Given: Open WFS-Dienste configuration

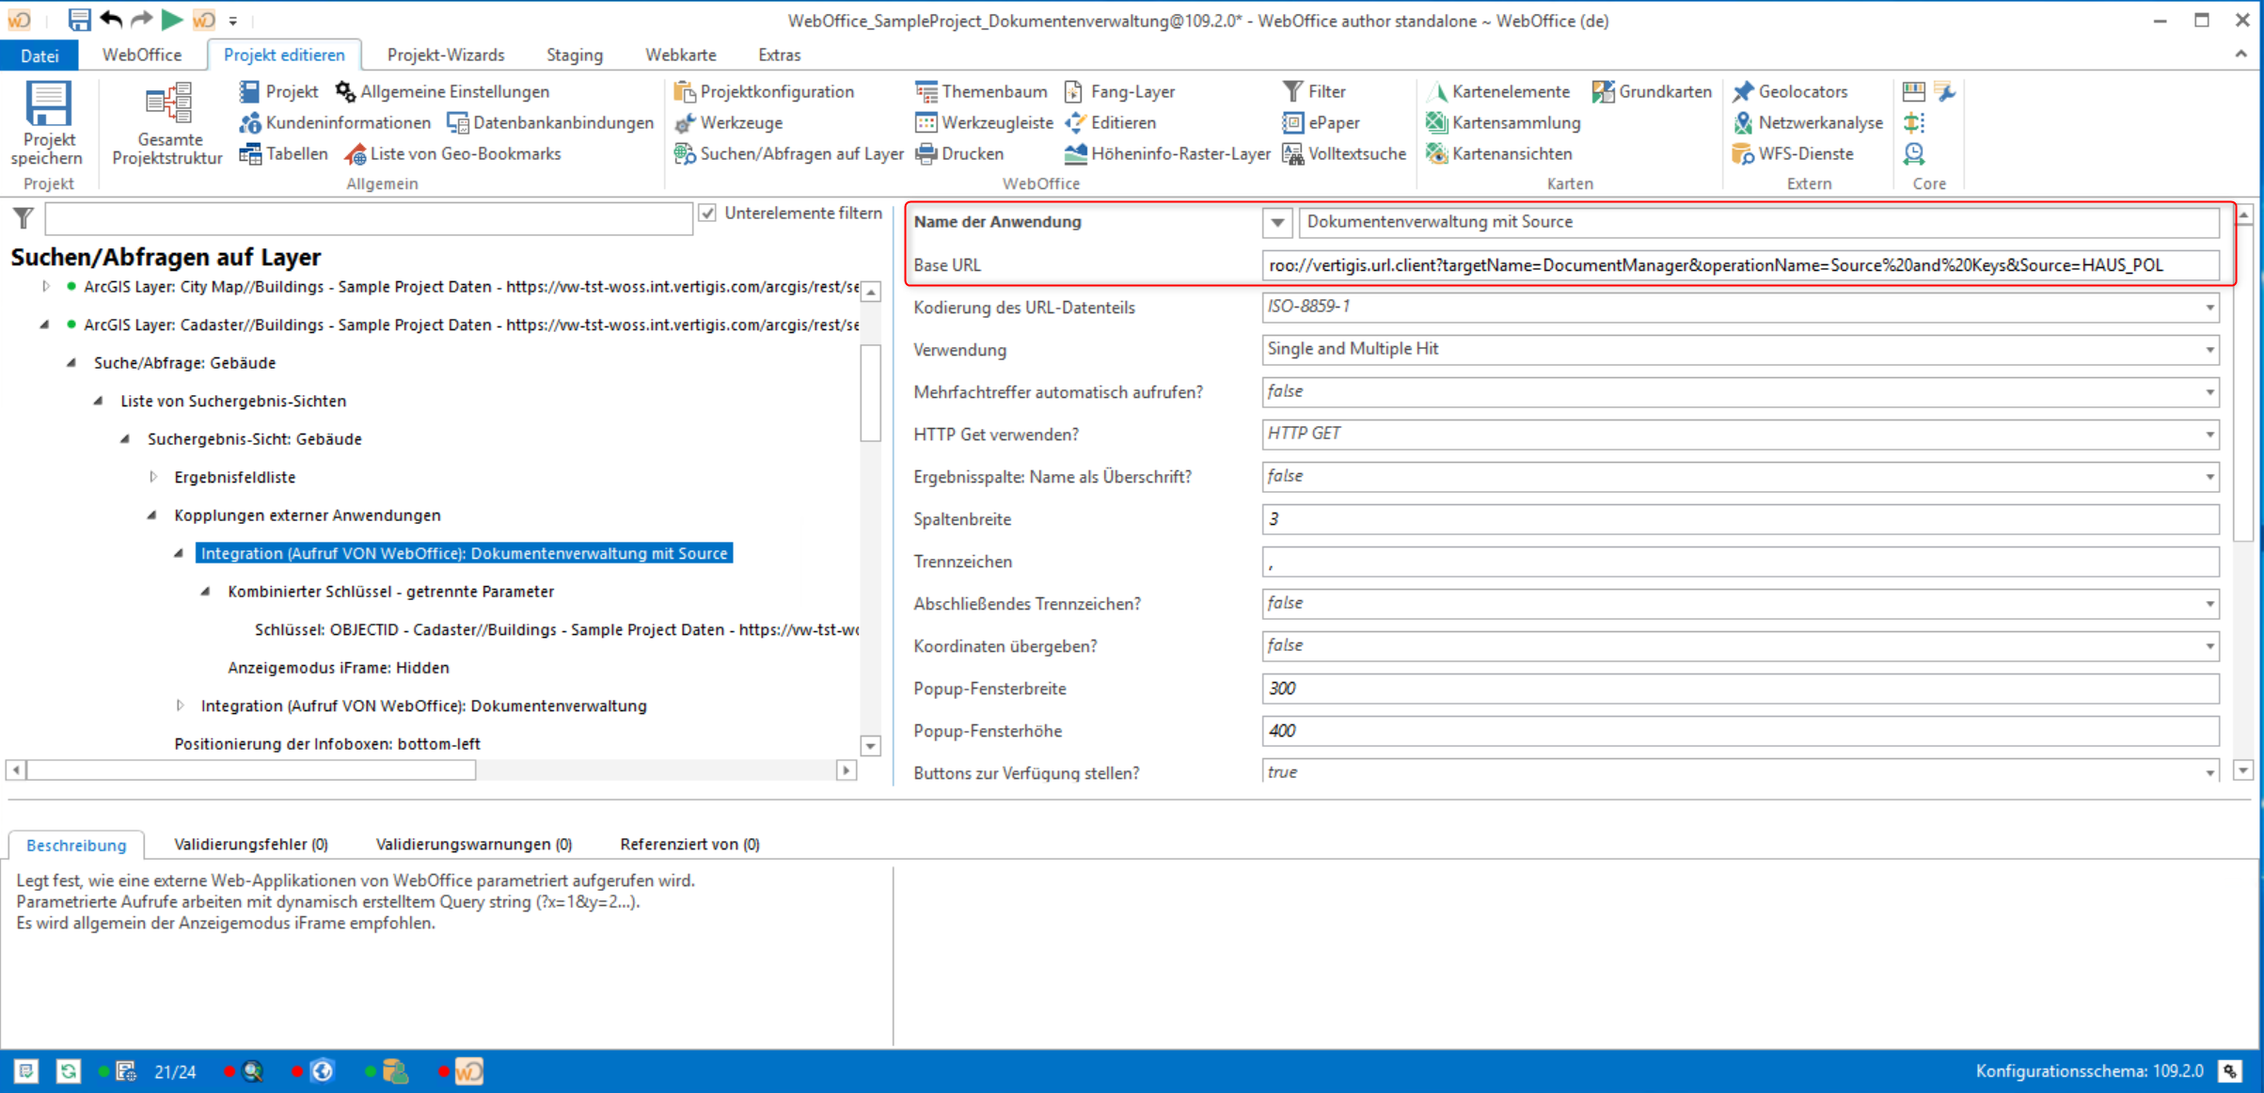Looking at the screenshot, I should (1742, 153).
